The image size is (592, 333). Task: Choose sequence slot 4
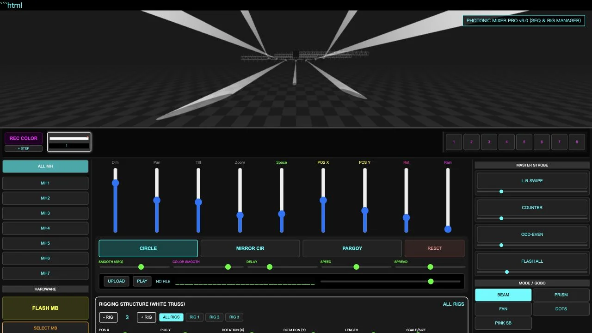(506, 142)
